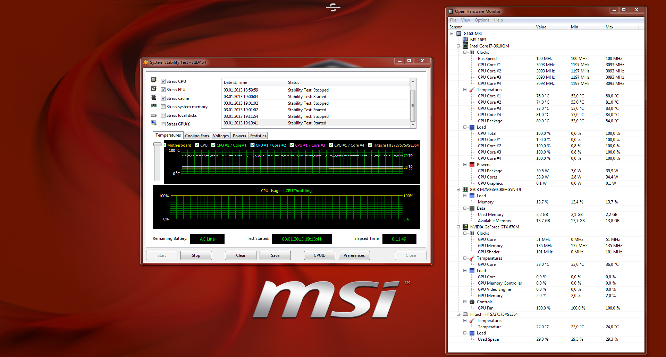This screenshot has height=357, width=666.
Task: Collapse the Intel Core i7-3610QM node
Action: point(458,46)
